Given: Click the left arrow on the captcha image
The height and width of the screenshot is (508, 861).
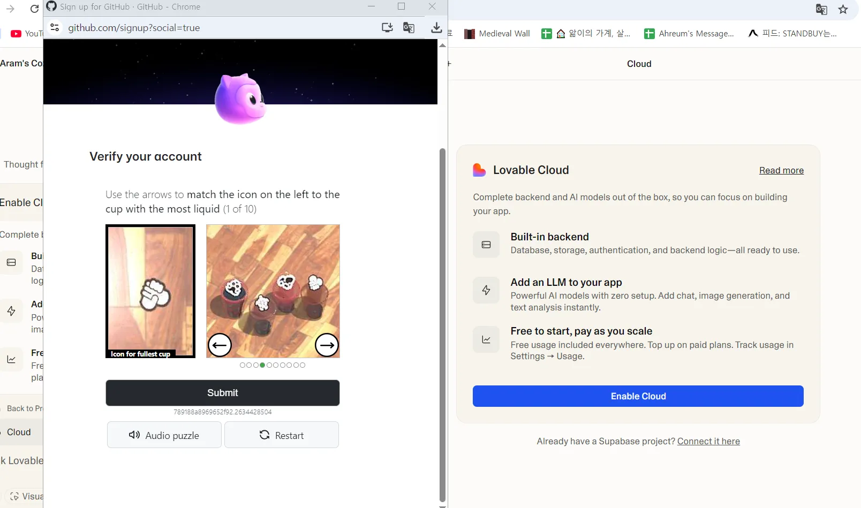Looking at the screenshot, I should point(220,345).
